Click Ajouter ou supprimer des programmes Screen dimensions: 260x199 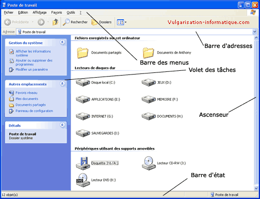(x=34, y=63)
